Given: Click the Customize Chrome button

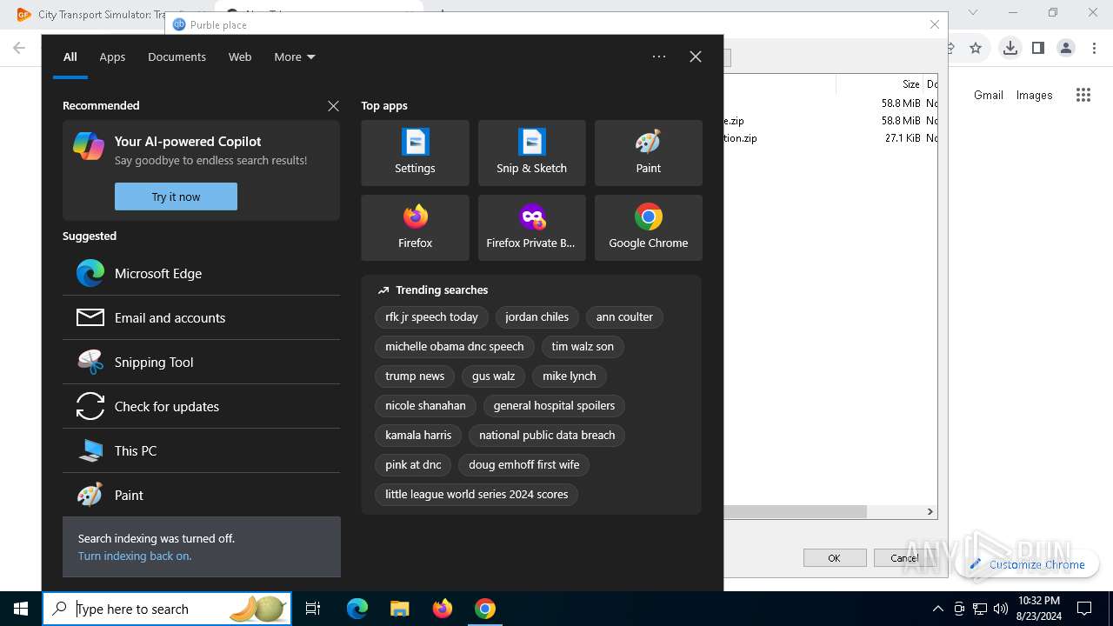Looking at the screenshot, I should pyautogui.click(x=1027, y=564).
